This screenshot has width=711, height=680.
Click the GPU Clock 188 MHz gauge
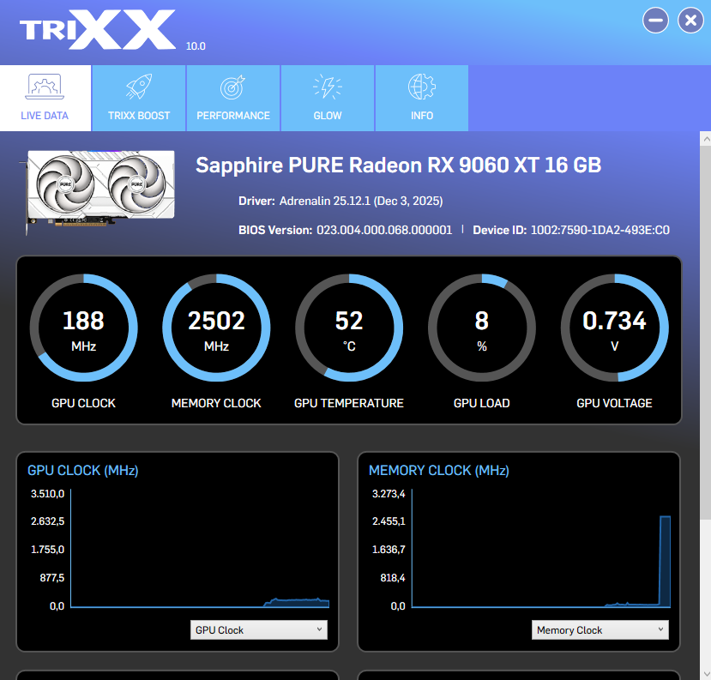tap(83, 328)
